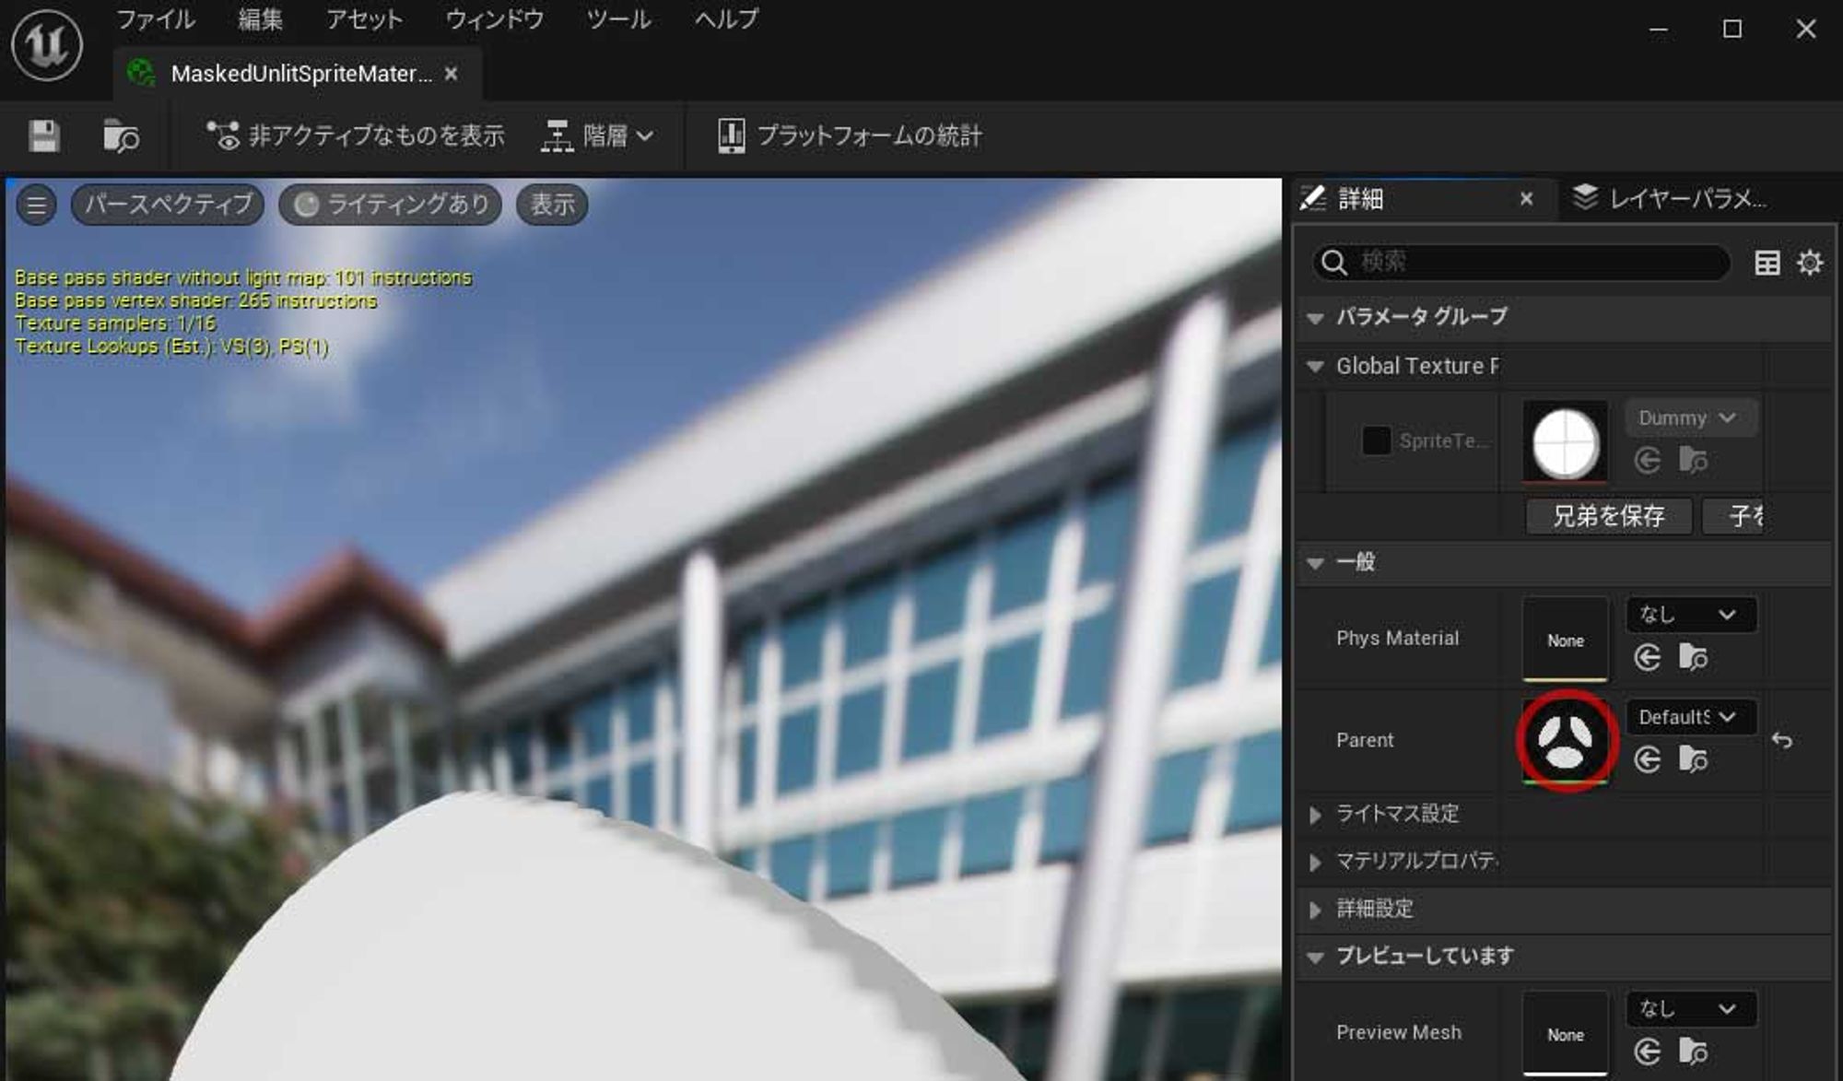This screenshot has height=1081, width=1843.
Task: Click the Unreal Engine logo icon
Action: [47, 44]
